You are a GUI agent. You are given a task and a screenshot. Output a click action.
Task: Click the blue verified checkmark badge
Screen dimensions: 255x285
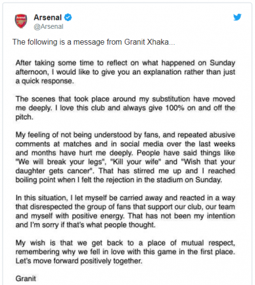coord(68,17)
